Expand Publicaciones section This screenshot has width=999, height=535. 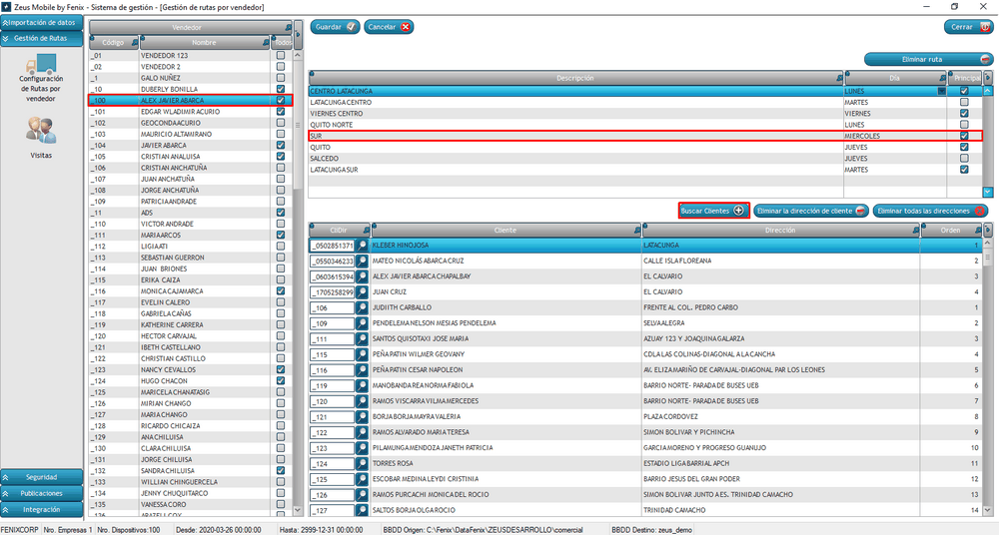pos(41,494)
